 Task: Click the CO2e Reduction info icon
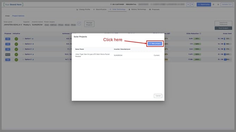tap(200, 33)
